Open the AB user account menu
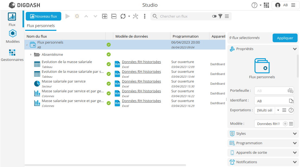The width and height of the screenshot is (300, 167). point(285,5)
